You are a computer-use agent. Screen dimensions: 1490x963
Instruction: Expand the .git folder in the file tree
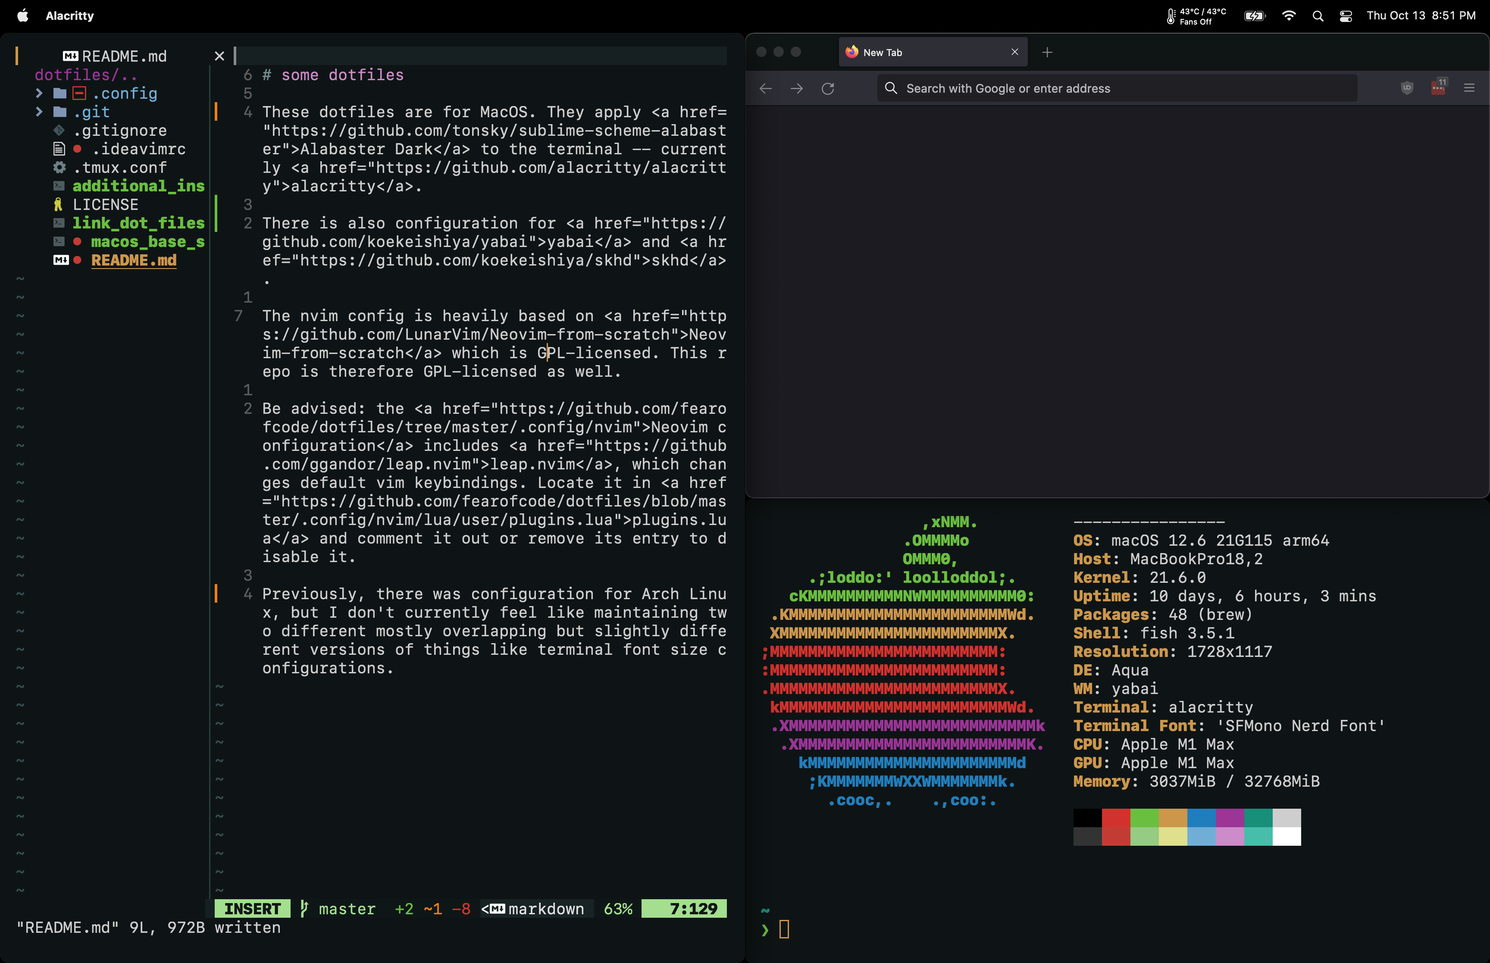[40, 111]
